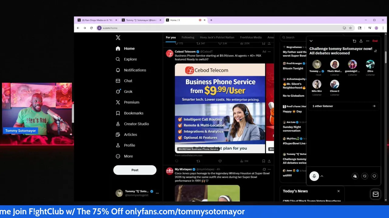Viewport: 389px width, 218px height.
Task: Select listener Thats Mari avatar
Action: point(335,64)
